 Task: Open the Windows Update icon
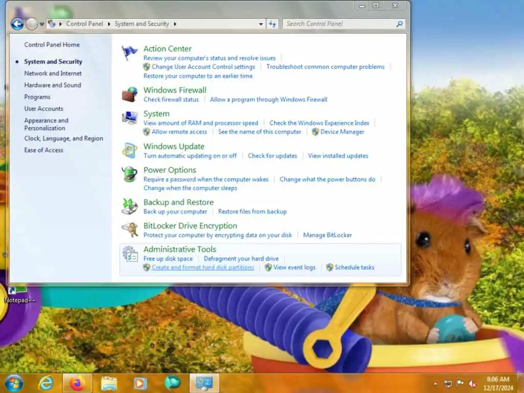pyautogui.click(x=129, y=150)
